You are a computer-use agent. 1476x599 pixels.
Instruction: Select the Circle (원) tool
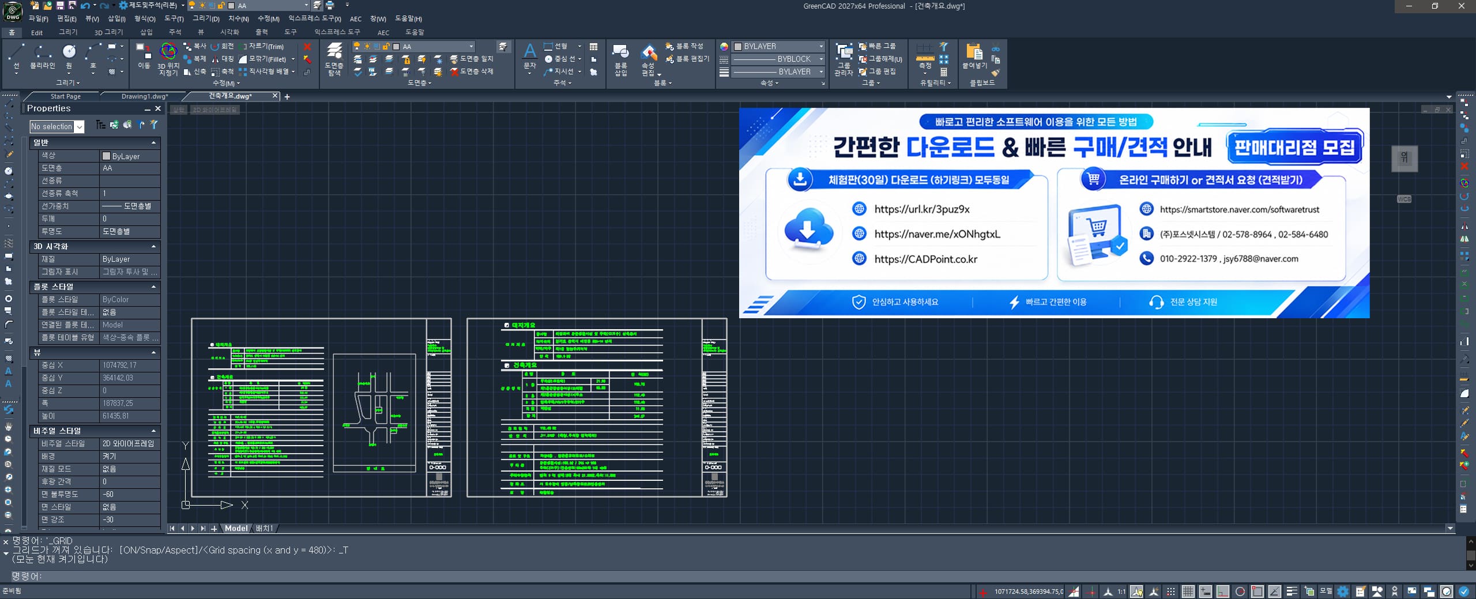coord(69,56)
